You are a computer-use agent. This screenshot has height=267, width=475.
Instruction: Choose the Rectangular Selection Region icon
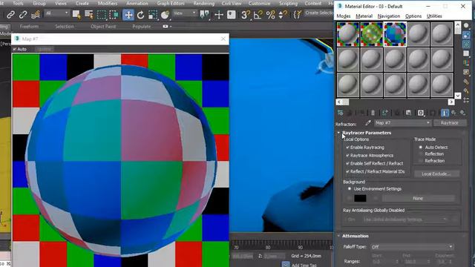pos(102,15)
